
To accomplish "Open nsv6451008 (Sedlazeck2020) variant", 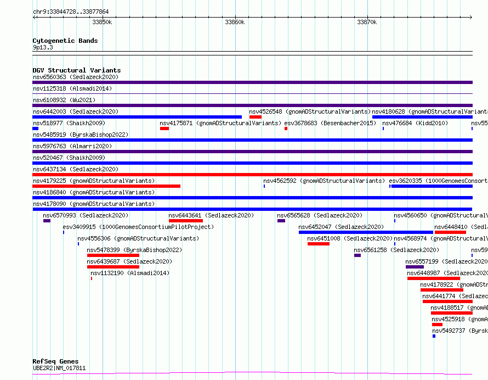I will [x=350, y=238].
